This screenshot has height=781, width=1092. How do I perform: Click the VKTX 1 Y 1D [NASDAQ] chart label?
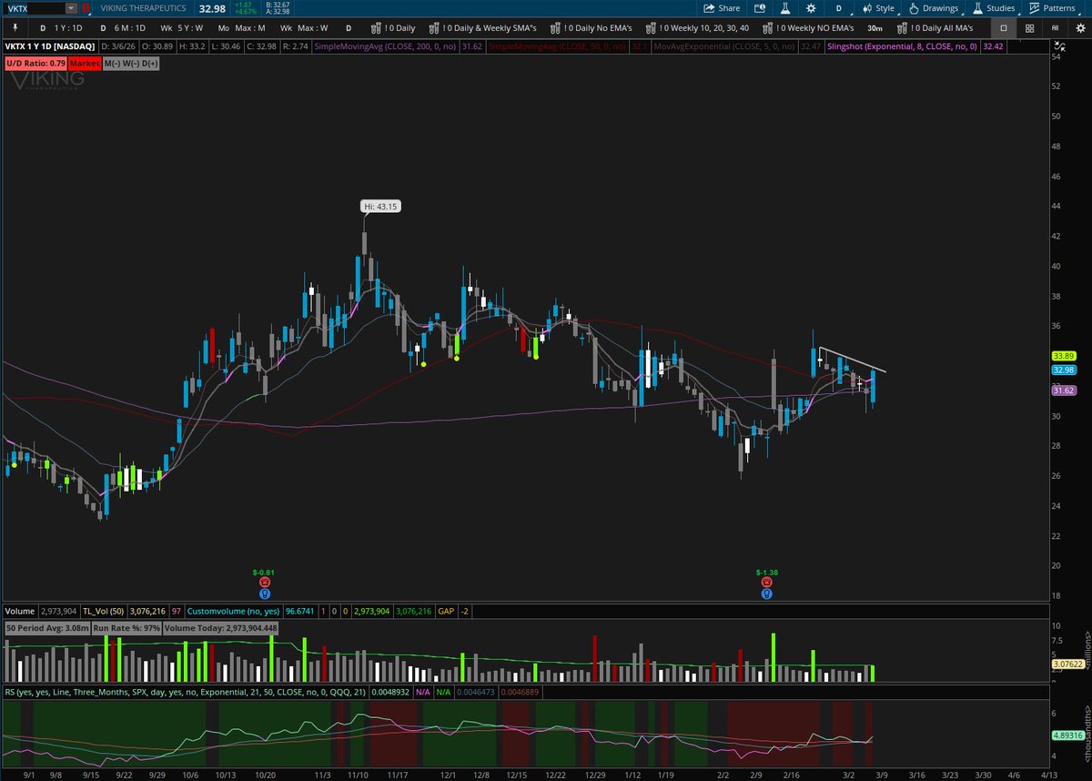[x=51, y=46]
